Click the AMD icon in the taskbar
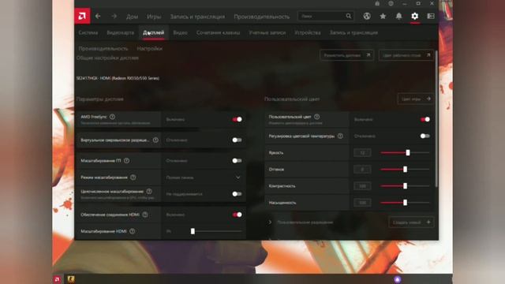Viewport: 505px width, 284px height. point(58,279)
